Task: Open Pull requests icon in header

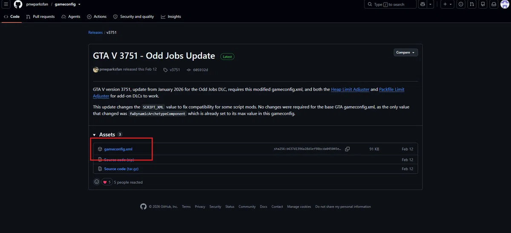Action: pyautogui.click(x=472, y=4)
